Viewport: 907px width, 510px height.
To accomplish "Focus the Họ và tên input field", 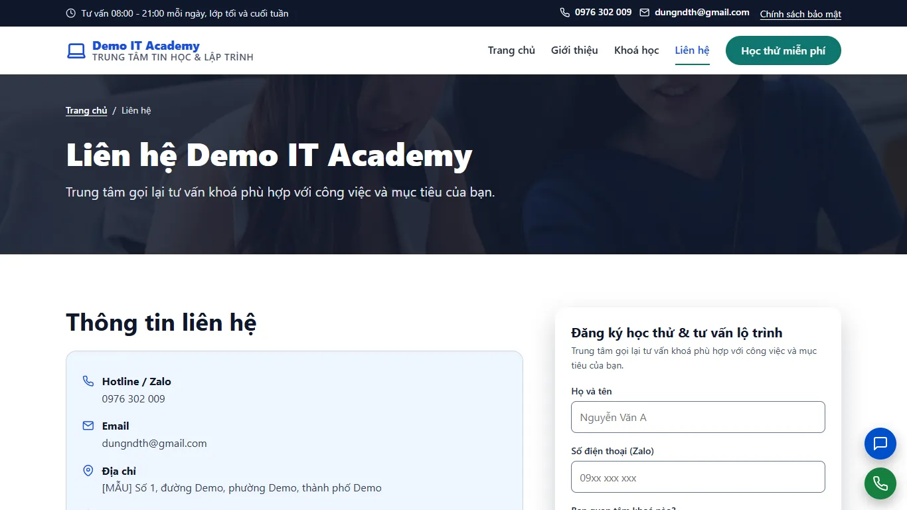I will tap(698, 417).
